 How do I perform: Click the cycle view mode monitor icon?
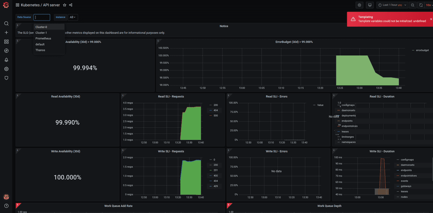tap(369, 5)
